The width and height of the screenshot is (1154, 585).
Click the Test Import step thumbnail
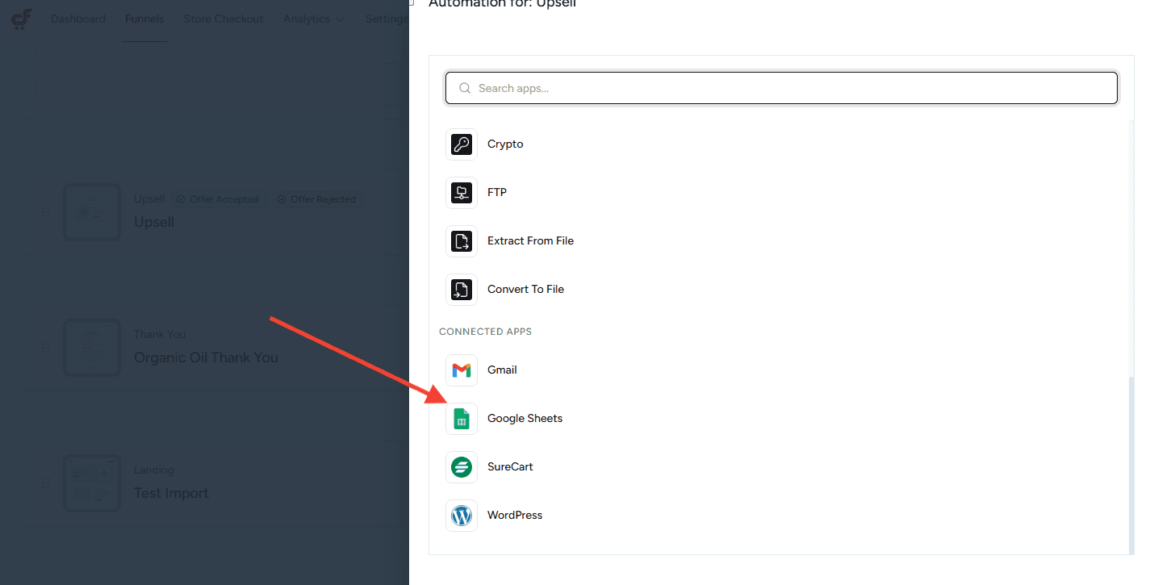click(x=92, y=483)
